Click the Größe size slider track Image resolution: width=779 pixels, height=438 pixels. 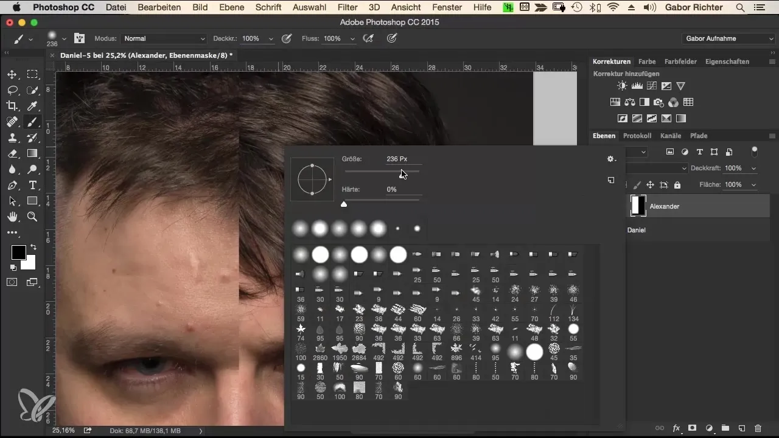point(382,172)
